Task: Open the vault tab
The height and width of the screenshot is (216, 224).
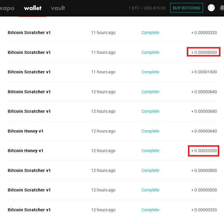Action: pos(58,8)
